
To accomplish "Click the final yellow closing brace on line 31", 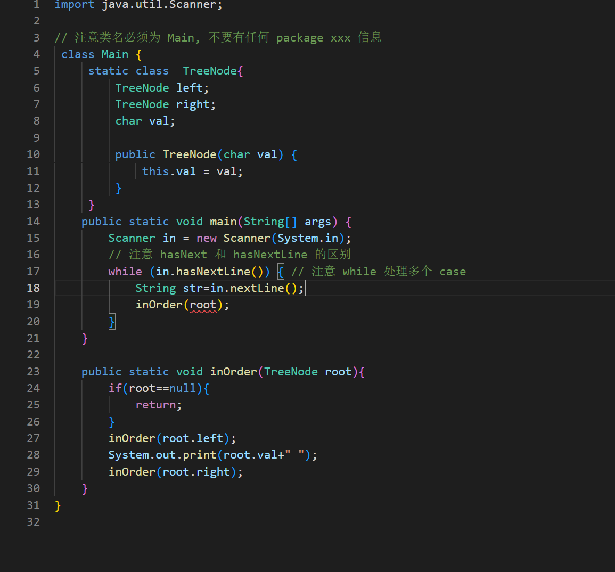I will tap(58, 506).
